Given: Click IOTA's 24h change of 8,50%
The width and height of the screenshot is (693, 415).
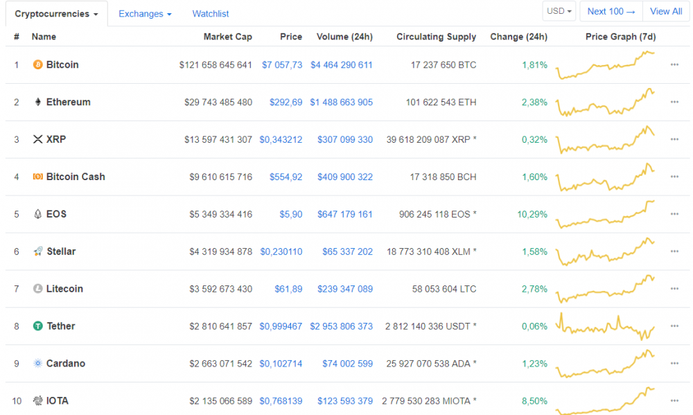Looking at the screenshot, I should click(534, 401).
